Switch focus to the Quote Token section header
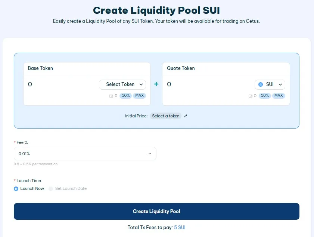The image size is (314, 237). coord(181,68)
